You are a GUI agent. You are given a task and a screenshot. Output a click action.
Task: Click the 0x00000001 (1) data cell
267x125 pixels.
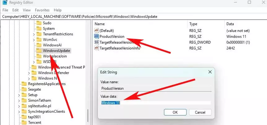[238, 42]
